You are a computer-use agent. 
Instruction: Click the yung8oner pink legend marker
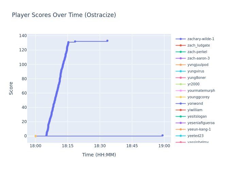pos(181,78)
